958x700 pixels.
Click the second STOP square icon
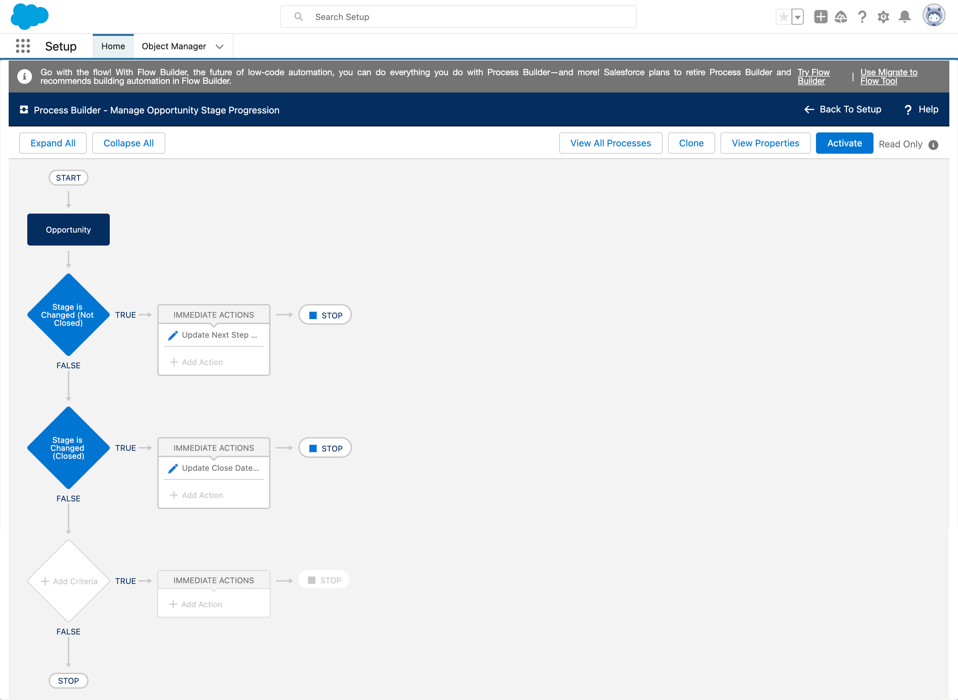point(313,448)
